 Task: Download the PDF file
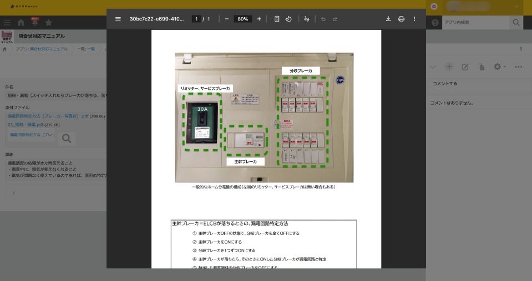[x=388, y=19]
